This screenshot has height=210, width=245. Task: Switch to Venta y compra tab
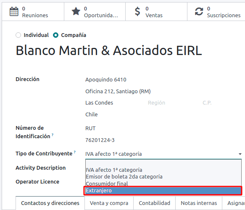tap(109, 203)
